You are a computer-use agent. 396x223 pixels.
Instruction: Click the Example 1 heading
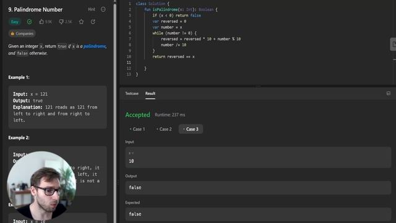pyautogui.click(x=19, y=77)
